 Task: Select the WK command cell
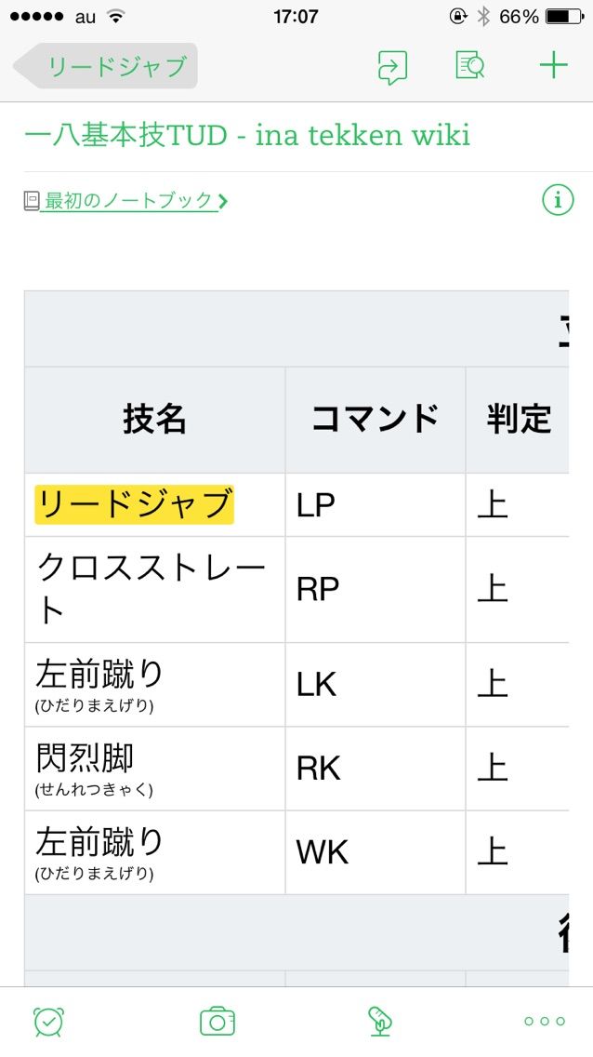click(376, 852)
